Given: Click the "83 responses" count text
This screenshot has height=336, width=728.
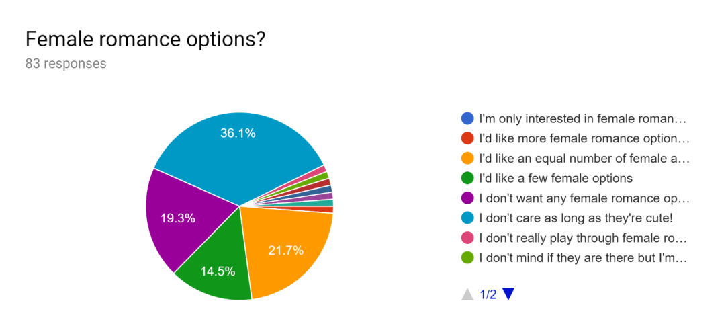Looking at the screenshot, I should click(x=66, y=64).
